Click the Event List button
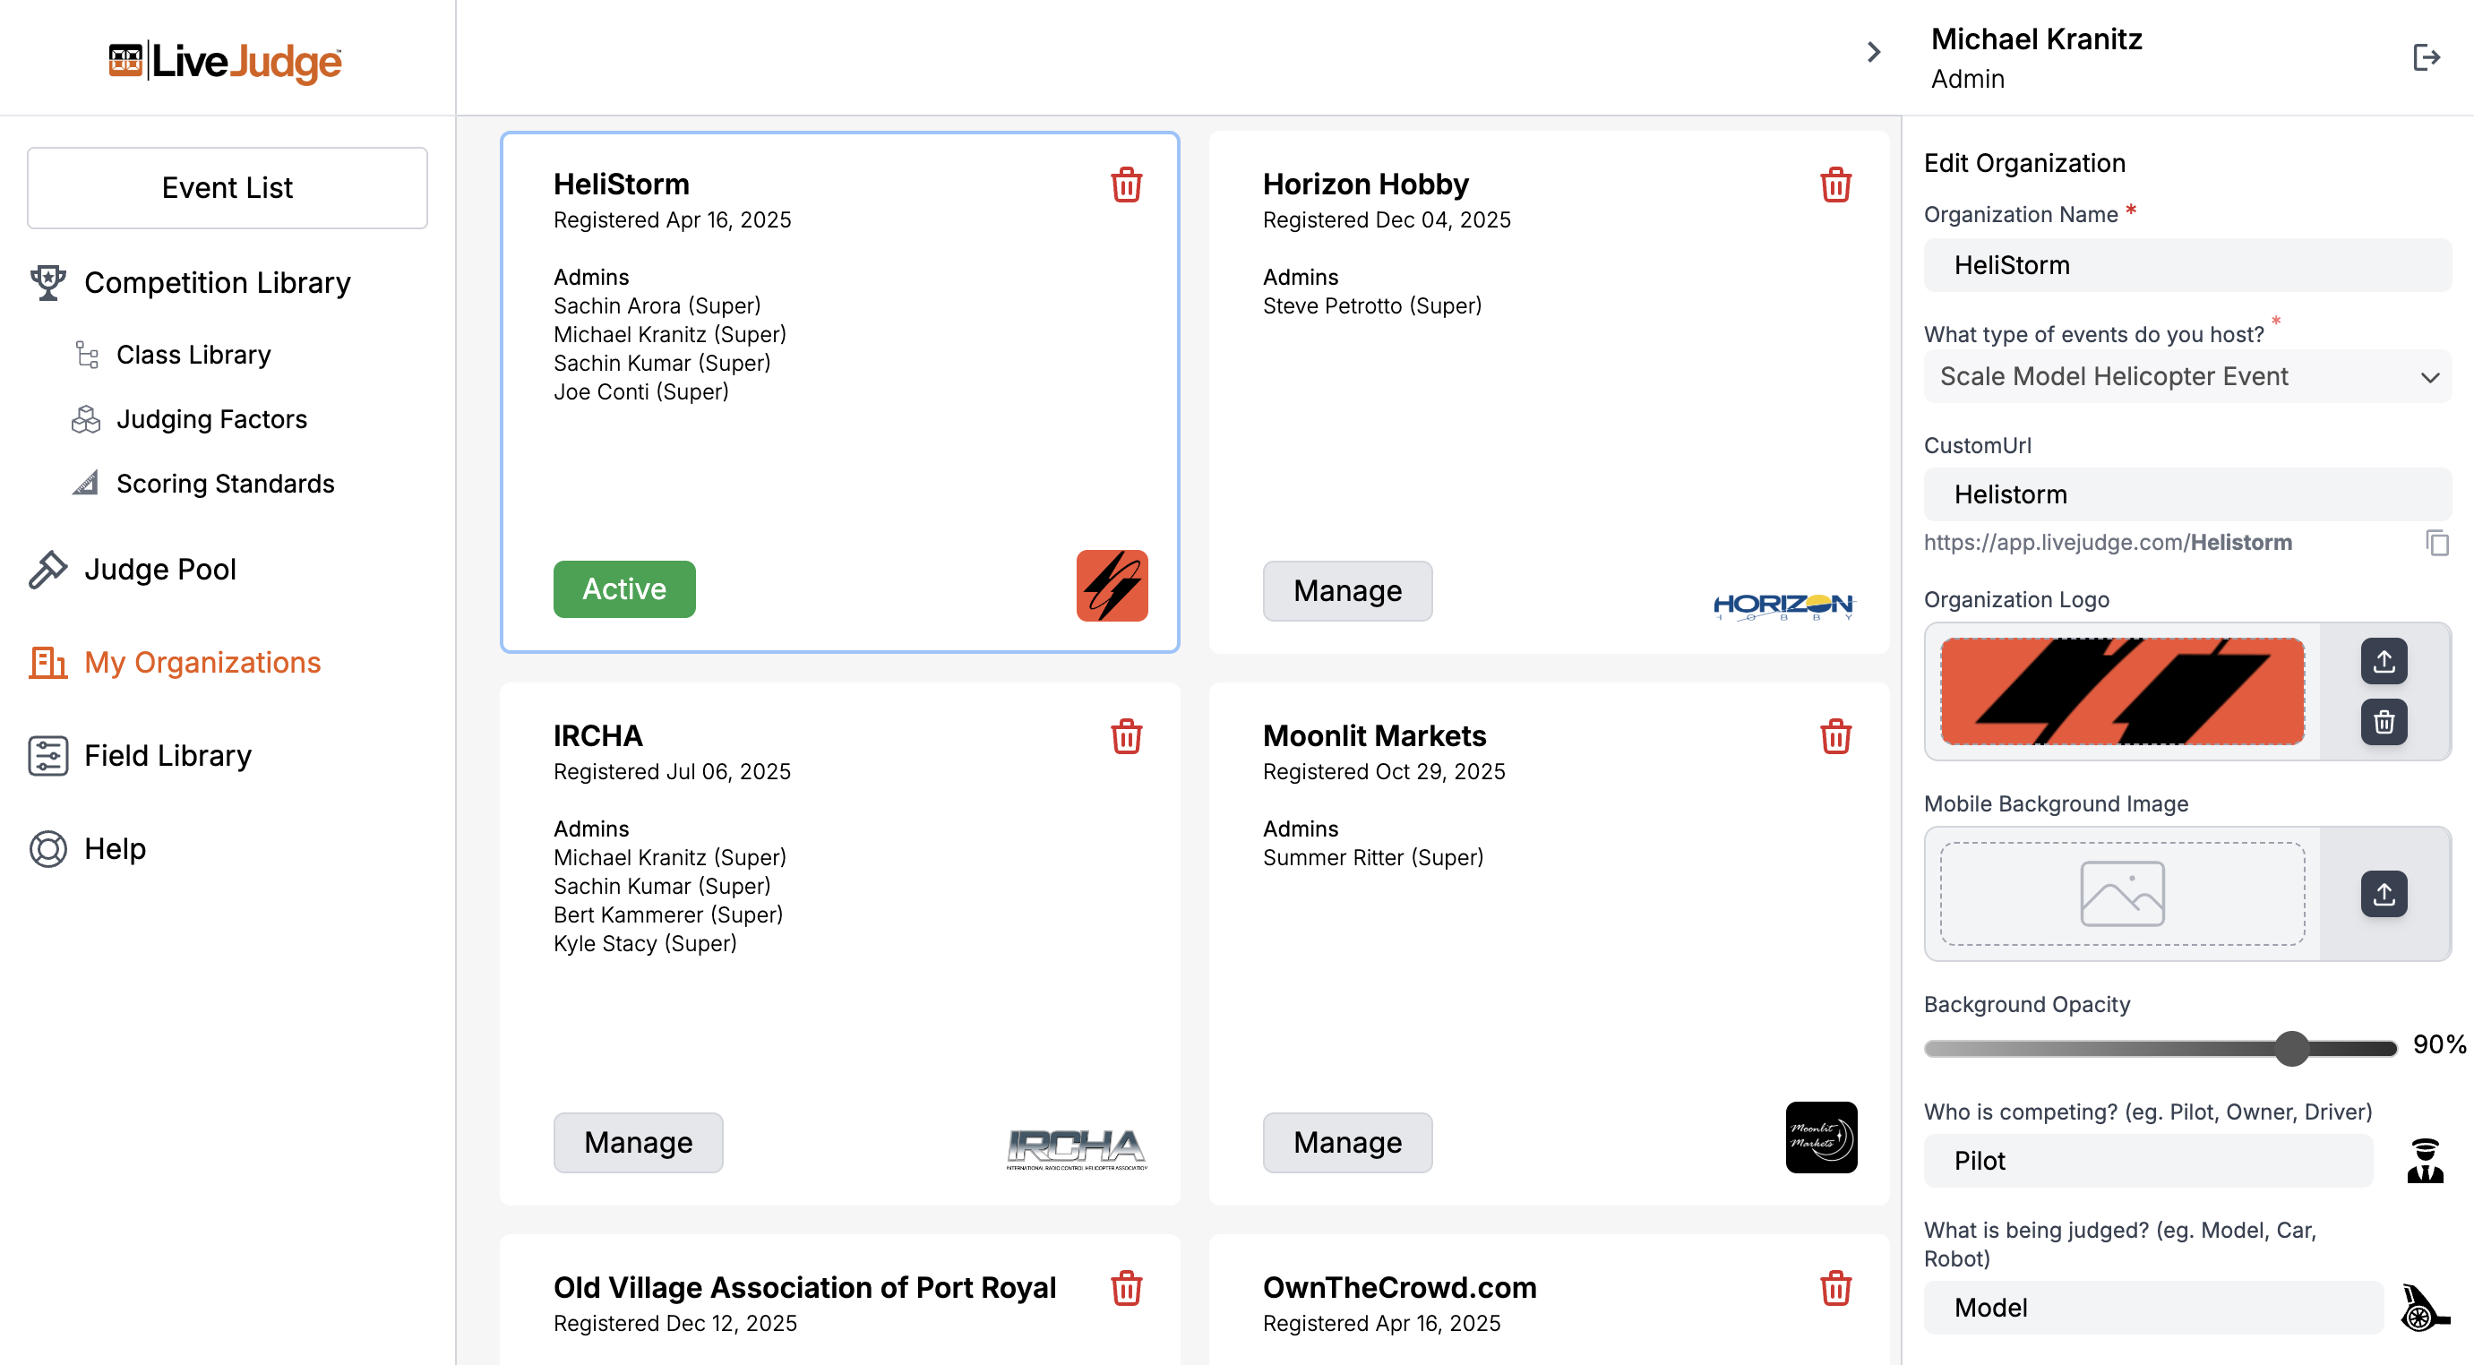The height and width of the screenshot is (1365, 2474). pos(227,187)
